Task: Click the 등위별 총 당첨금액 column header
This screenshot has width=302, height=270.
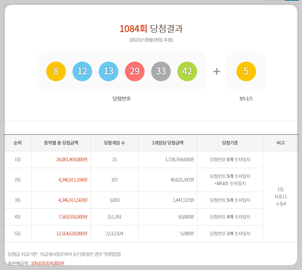Action: [x=61, y=143]
